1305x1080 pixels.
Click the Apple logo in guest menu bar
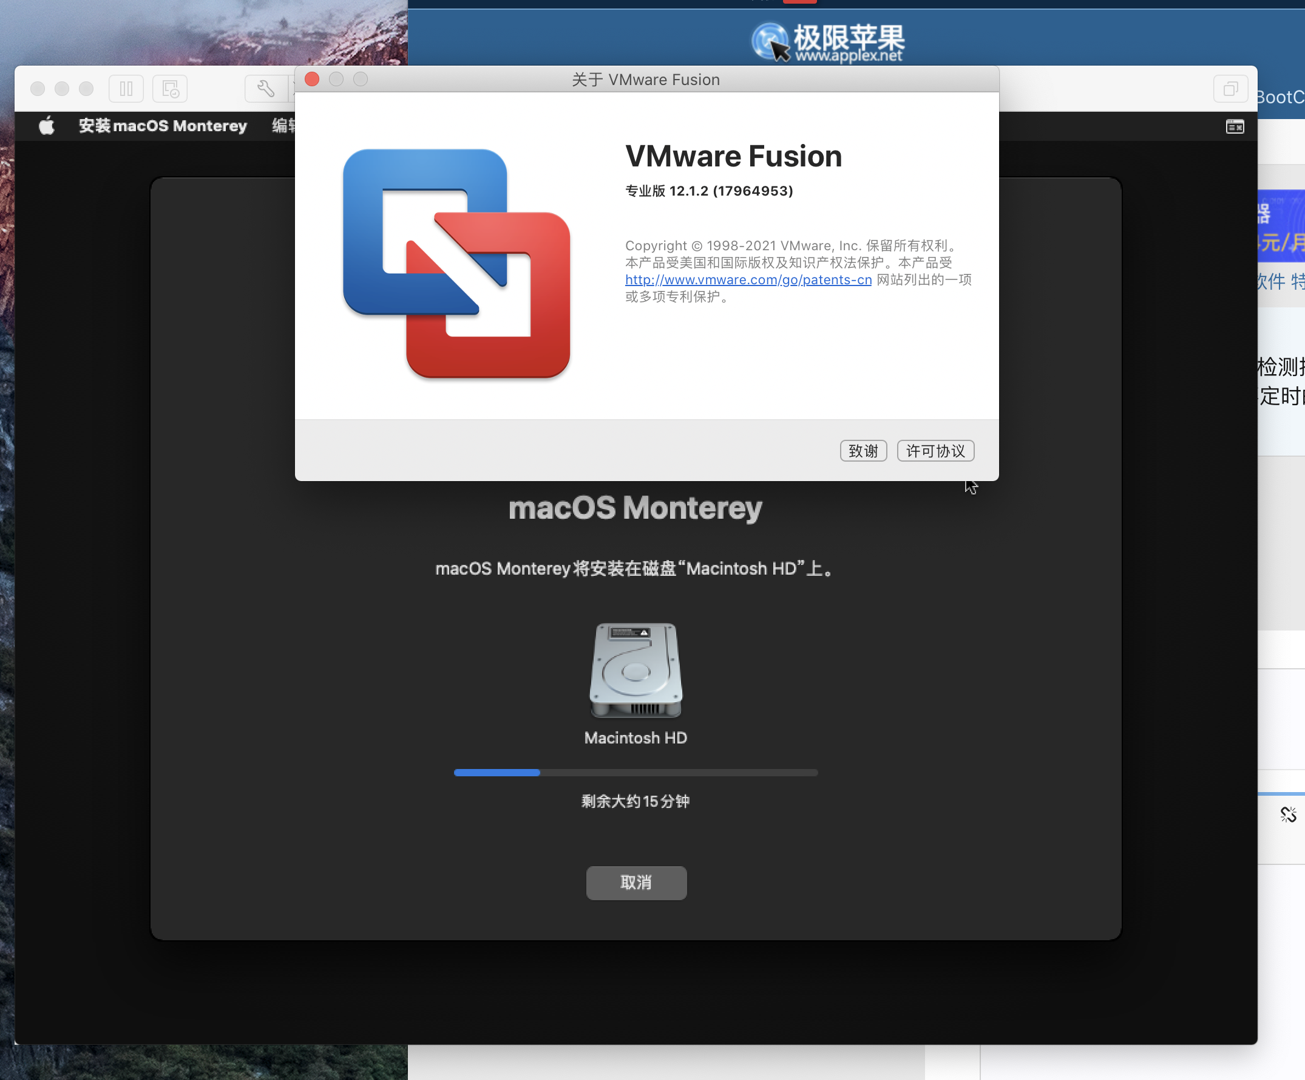pyautogui.click(x=47, y=126)
